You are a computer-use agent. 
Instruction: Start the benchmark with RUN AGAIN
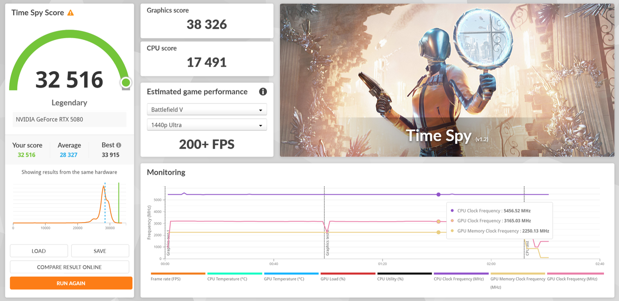(71, 283)
